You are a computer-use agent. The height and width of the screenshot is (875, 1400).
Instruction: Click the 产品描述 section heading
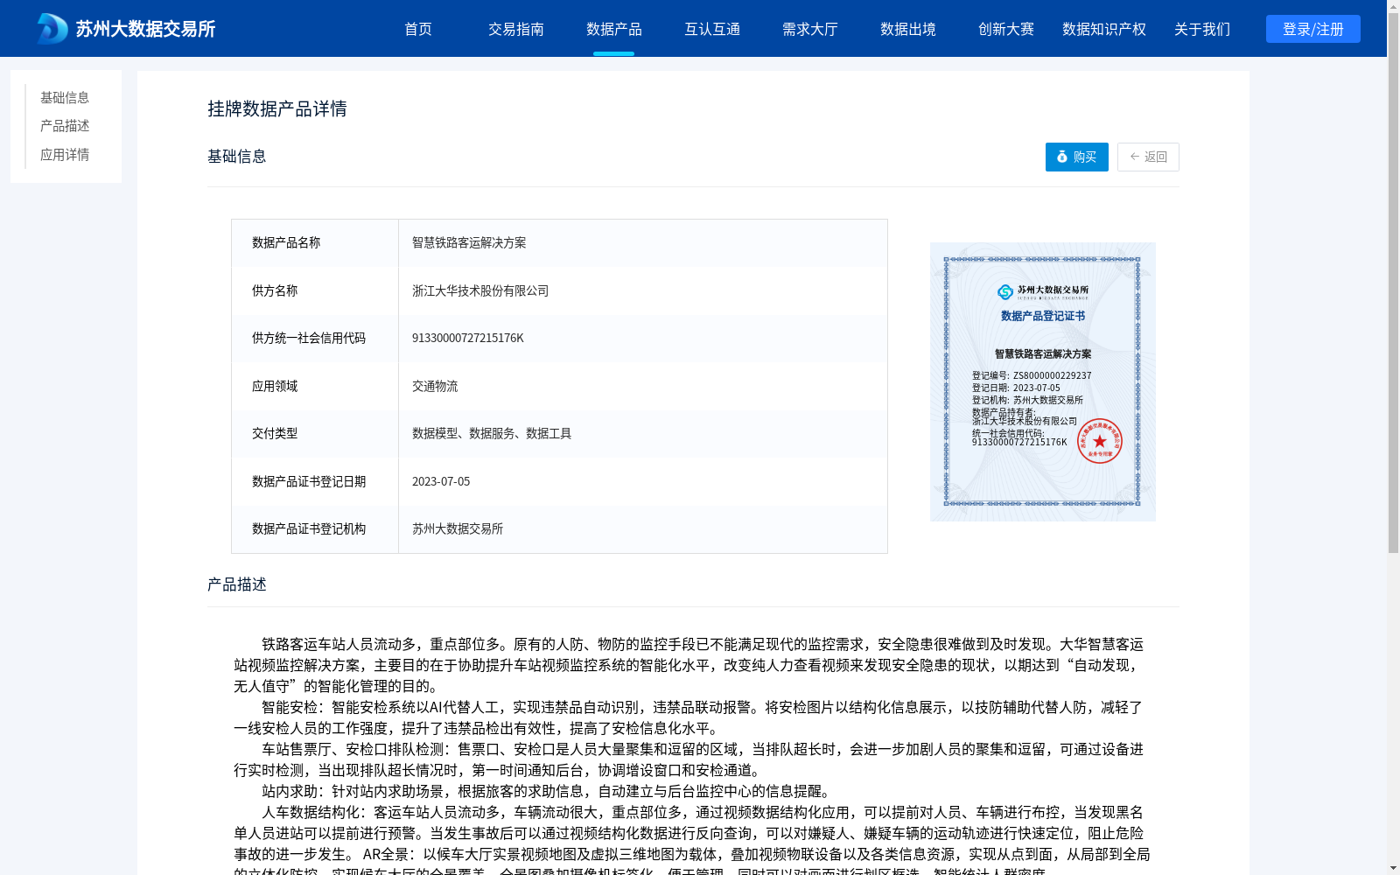237,584
